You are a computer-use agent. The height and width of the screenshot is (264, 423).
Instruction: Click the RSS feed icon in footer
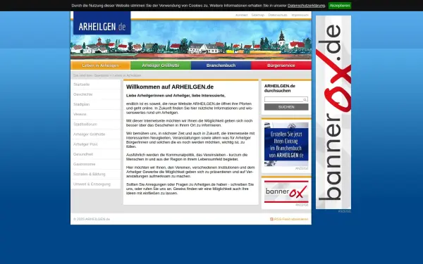(x=271, y=219)
